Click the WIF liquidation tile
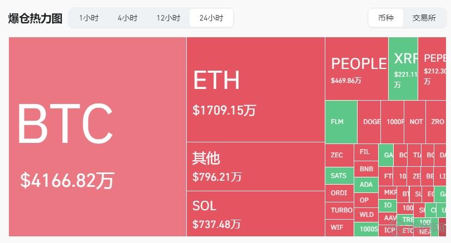This screenshot has width=451, height=243. 339,227
